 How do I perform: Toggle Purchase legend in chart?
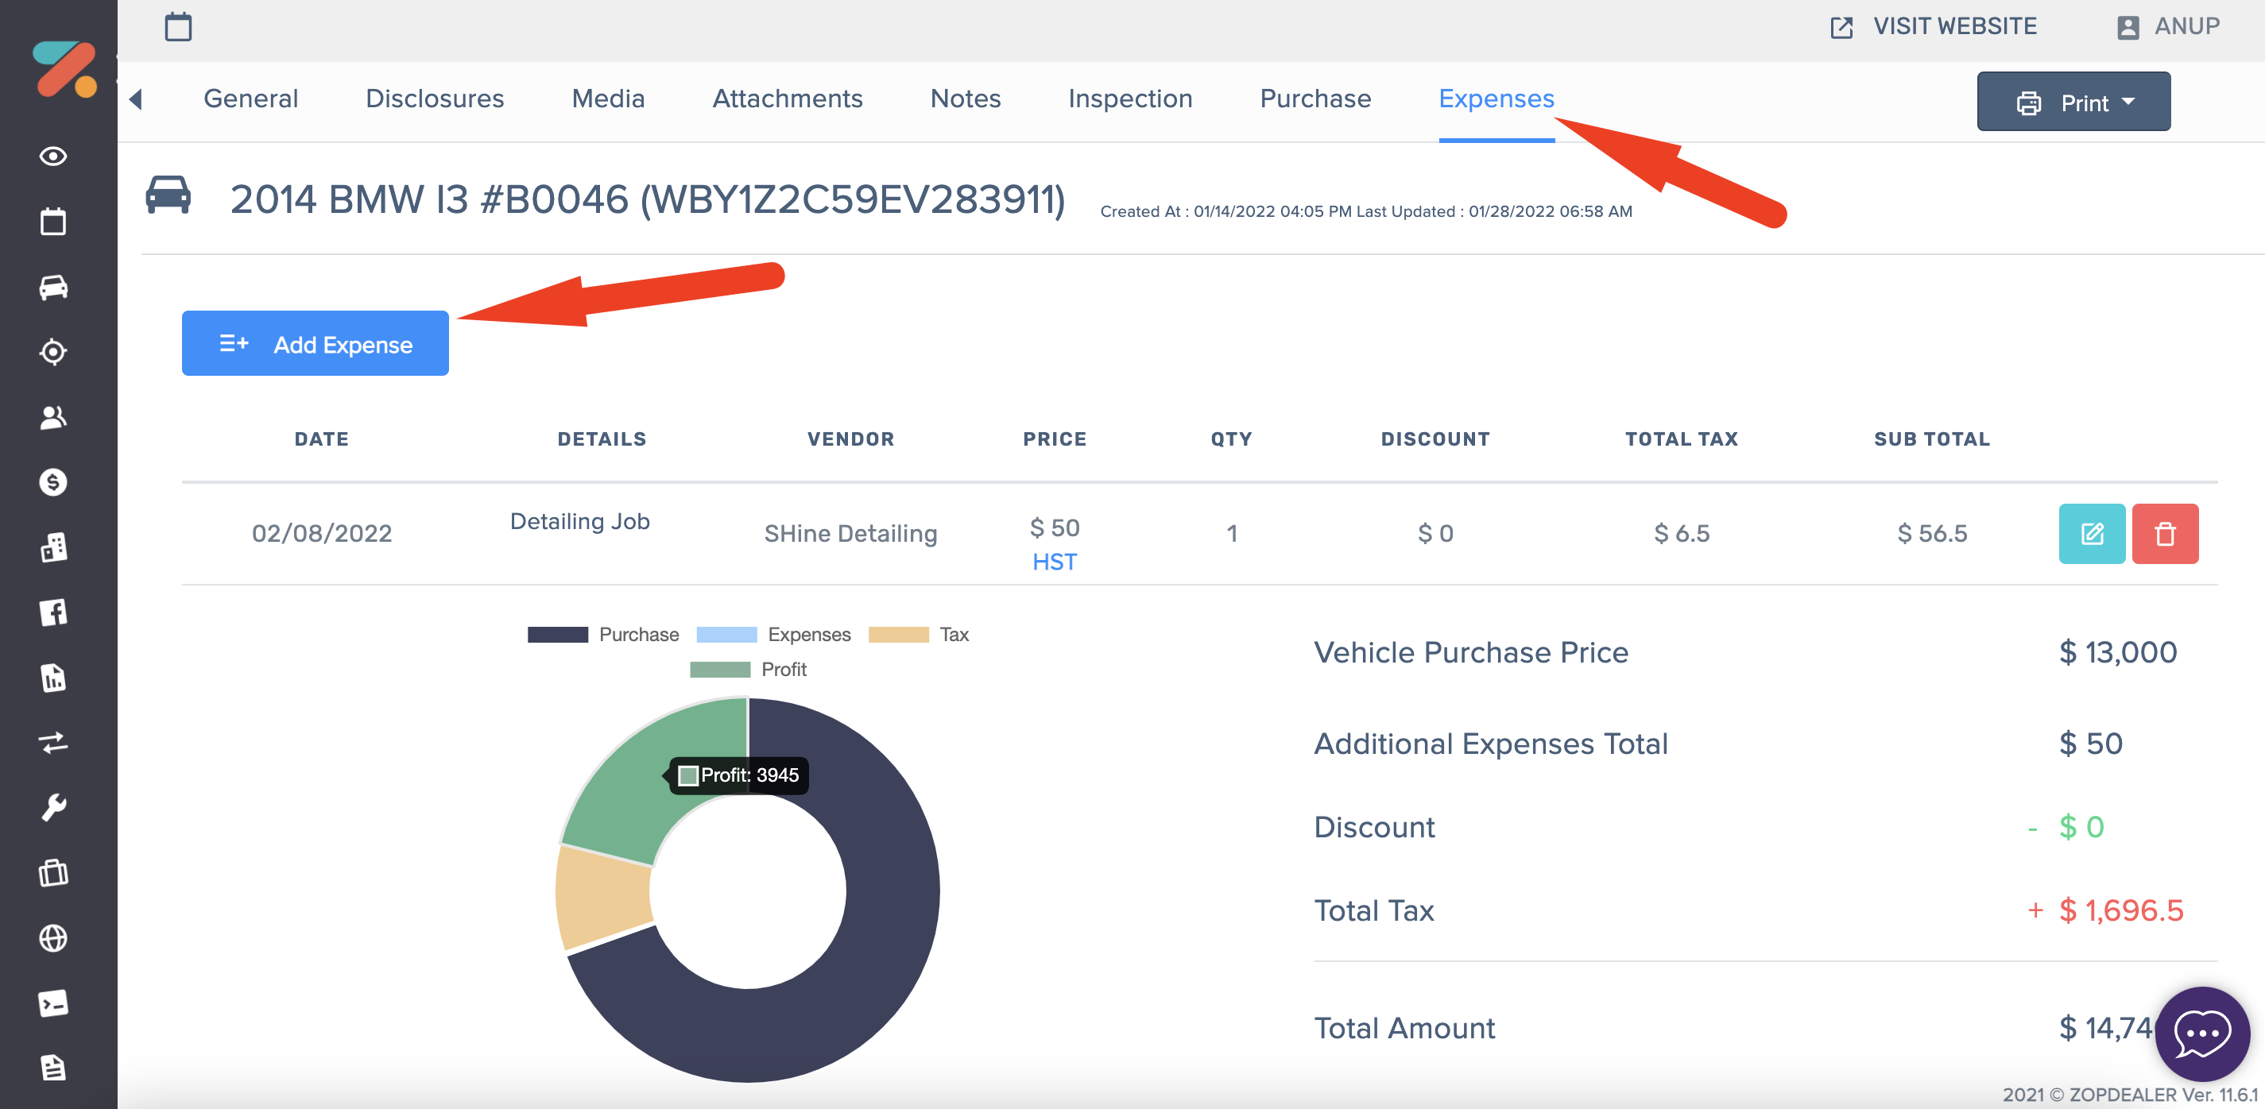pos(603,635)
